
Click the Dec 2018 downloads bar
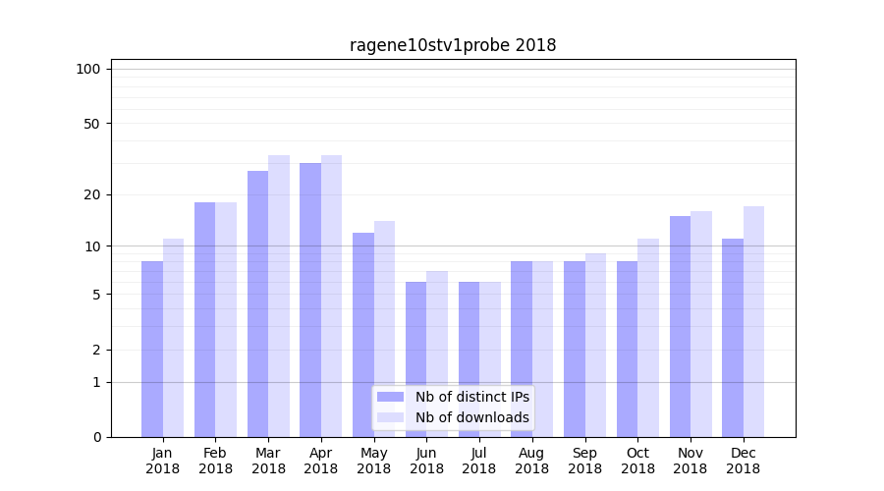click(x=753, y=321)
